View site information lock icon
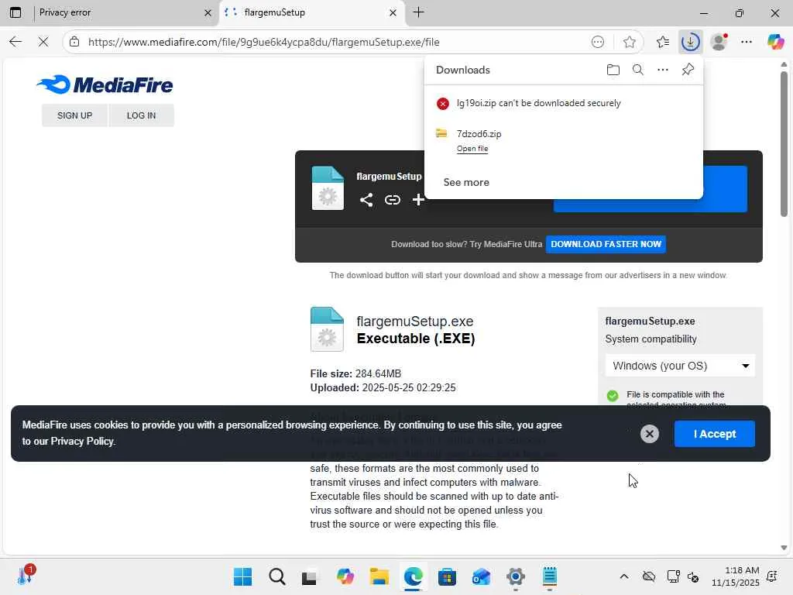 click(x=74, y=42)
